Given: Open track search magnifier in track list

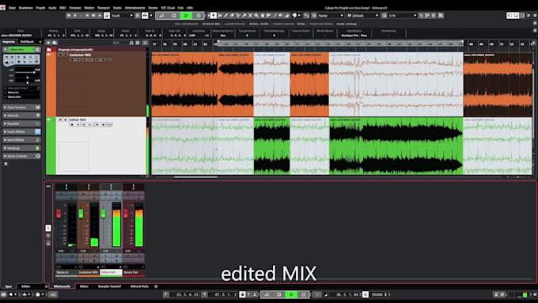Looking at the screenshot, I should pos(145,43).
